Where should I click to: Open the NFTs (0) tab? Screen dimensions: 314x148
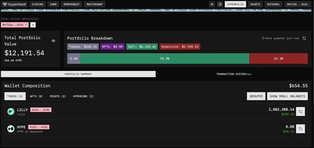36,96
